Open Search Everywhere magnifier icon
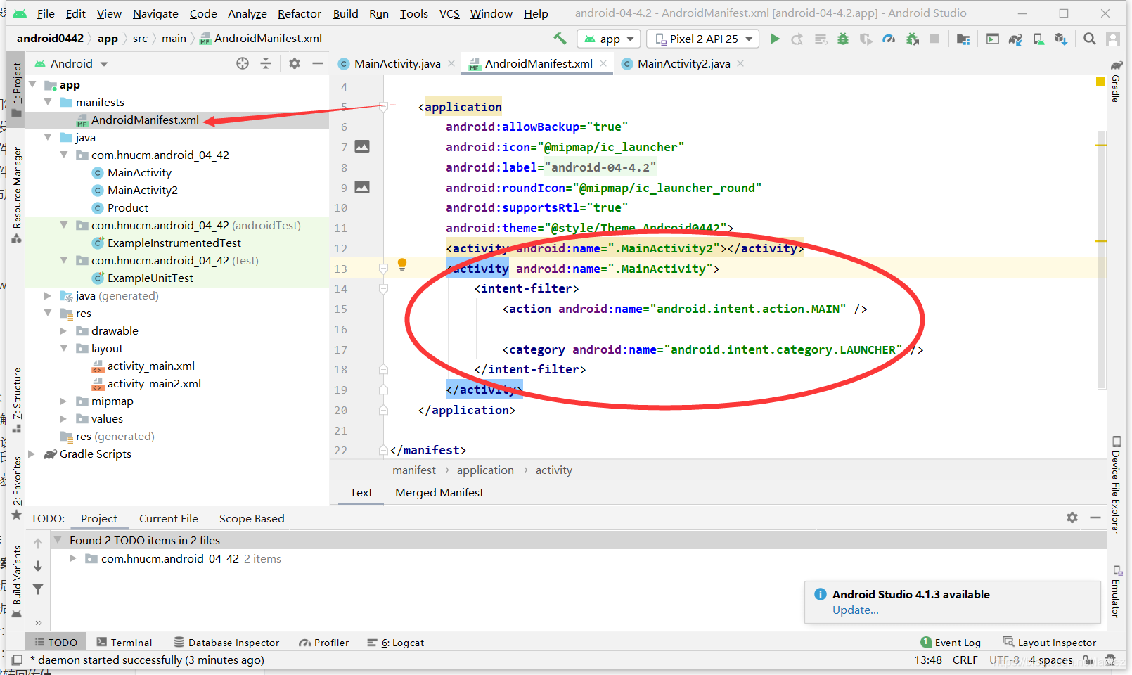This screenshot has height=675, width=1132. click(x=1090, y=39)
